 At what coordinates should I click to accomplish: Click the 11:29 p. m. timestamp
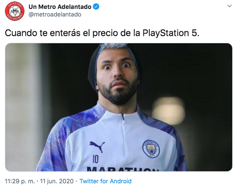point(20,181)
